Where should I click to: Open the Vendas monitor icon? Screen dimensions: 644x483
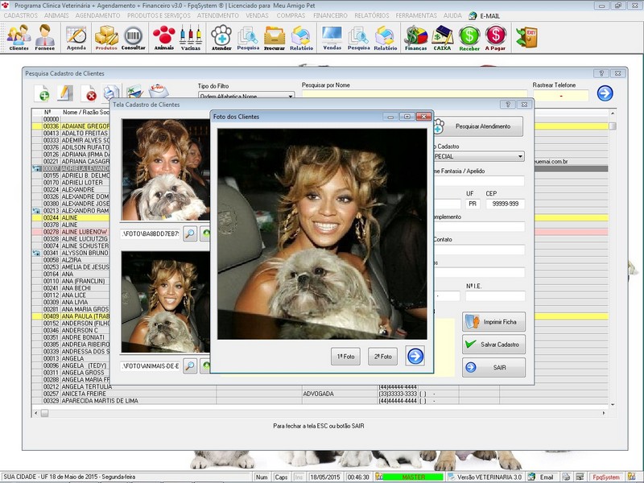(332, 37)
